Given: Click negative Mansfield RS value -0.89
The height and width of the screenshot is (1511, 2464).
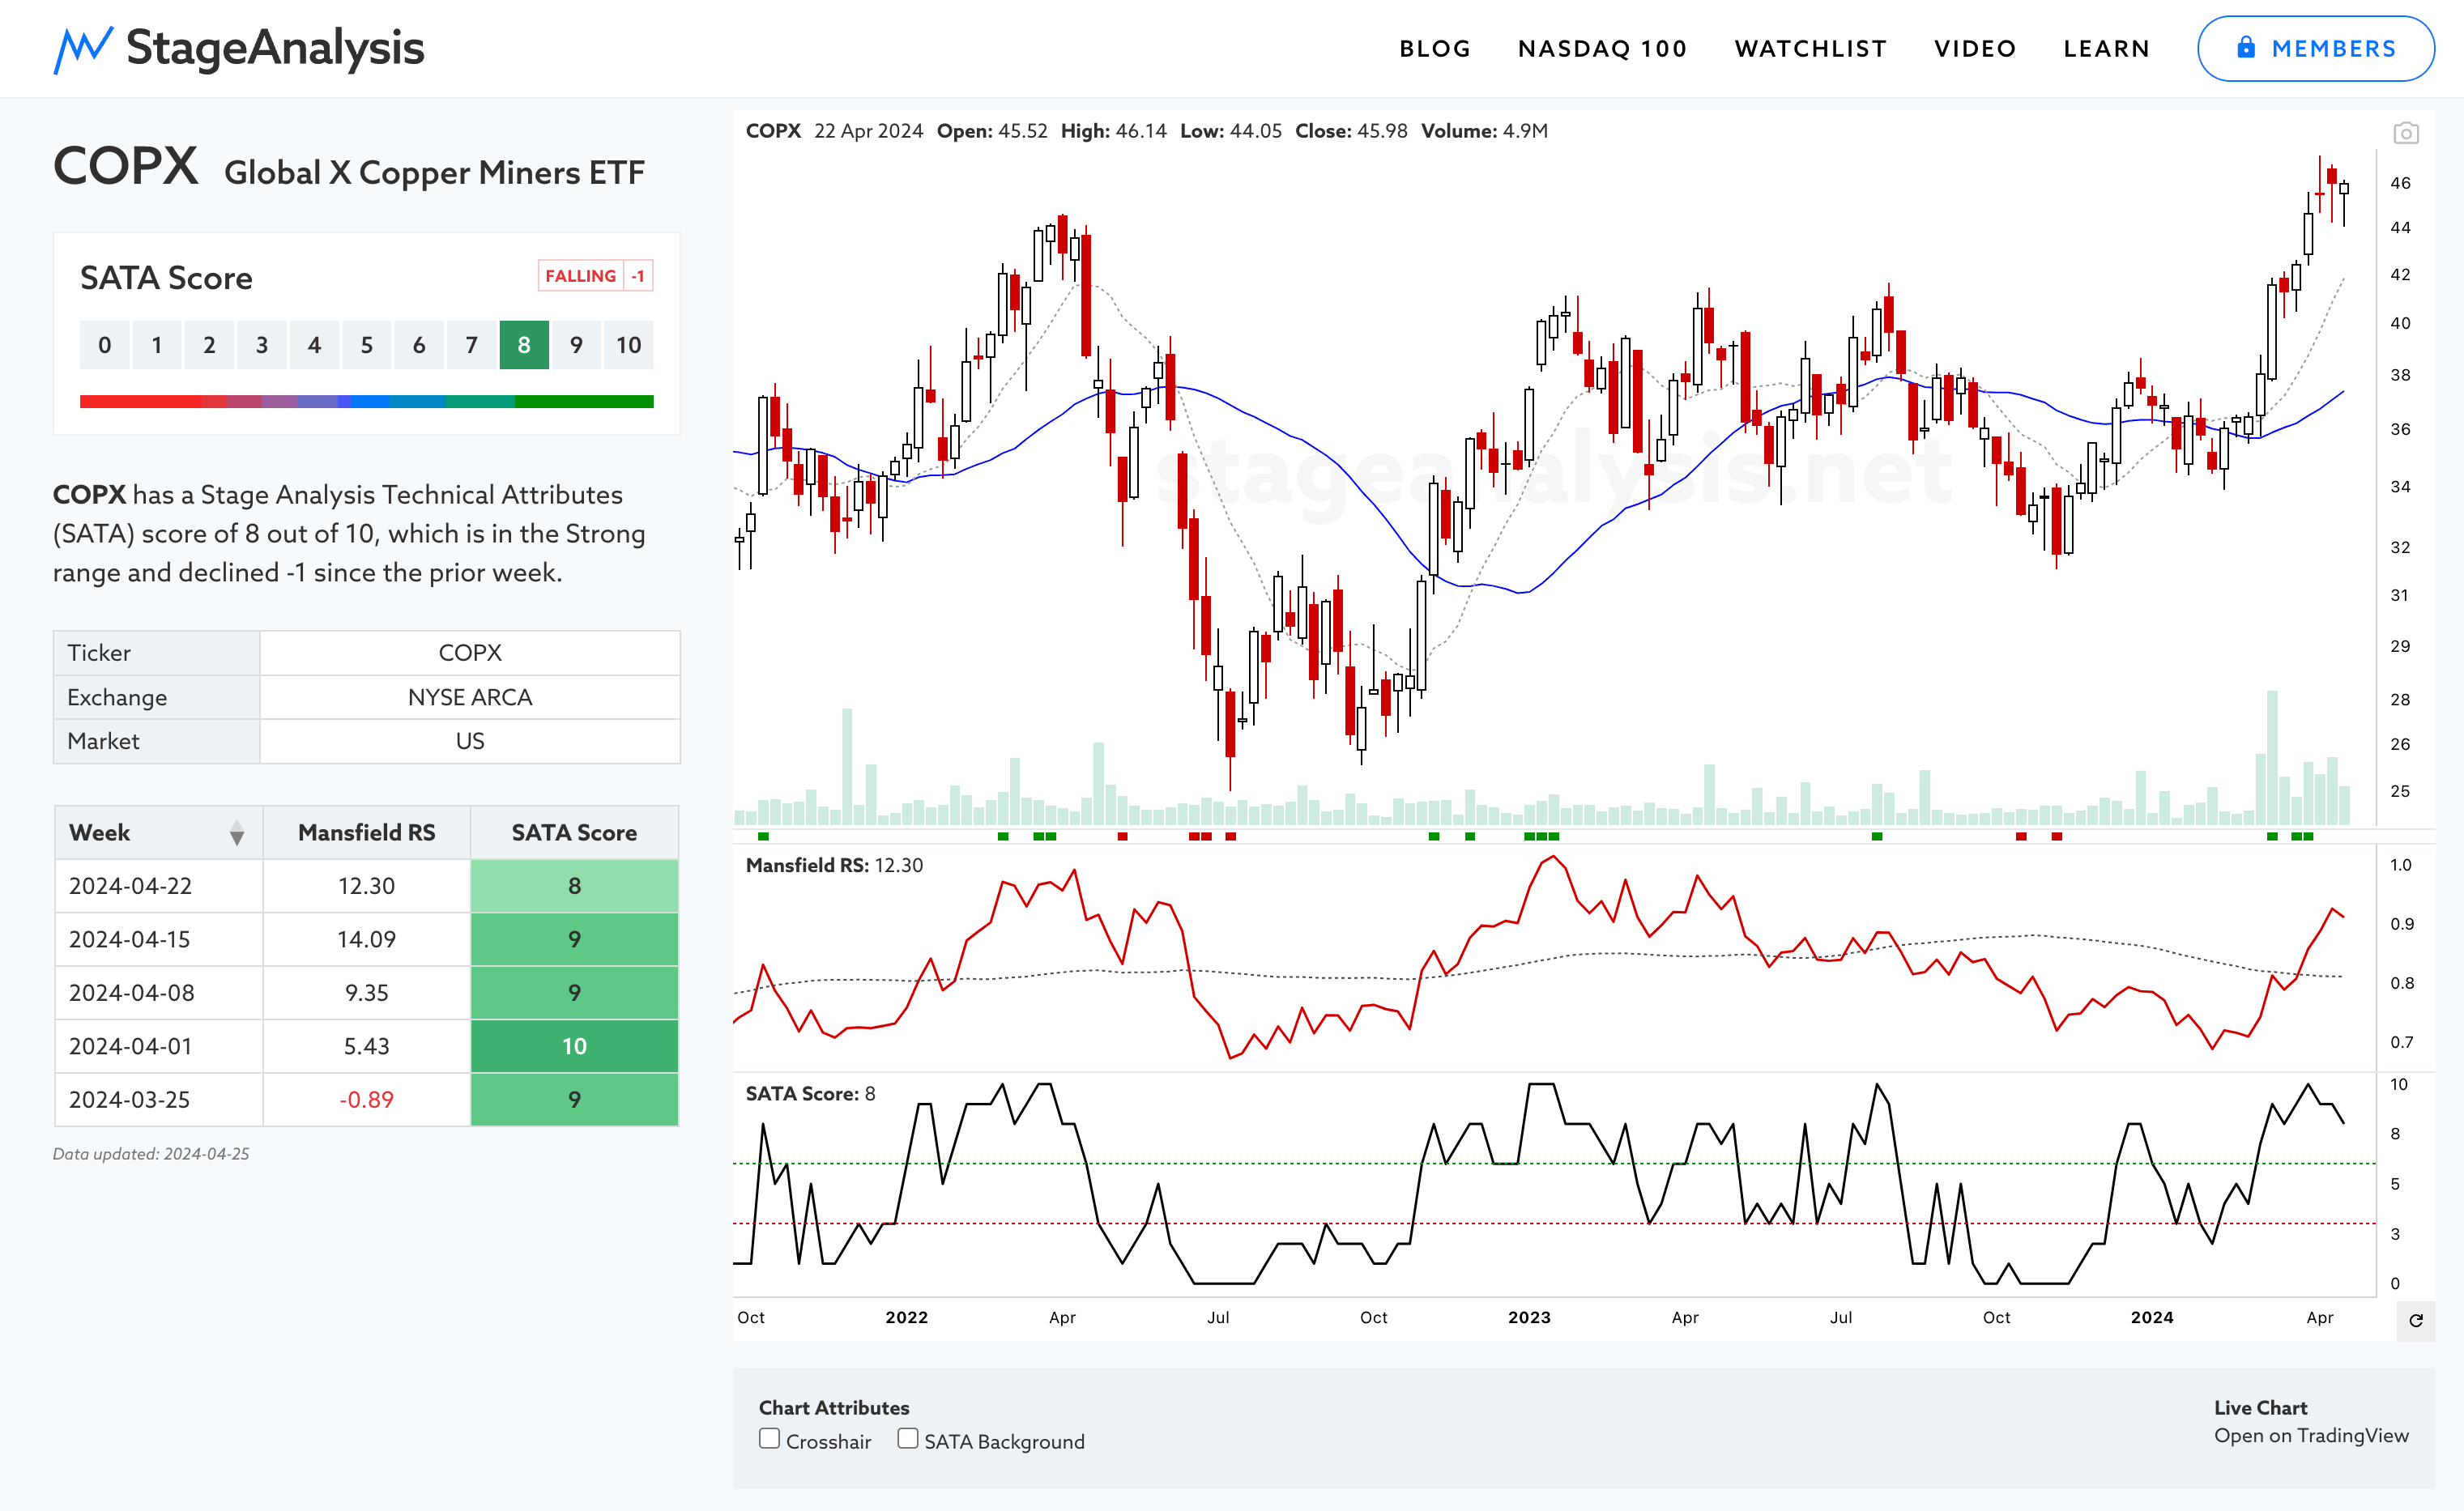Looking at the screenshot, I should point(366,1100).
